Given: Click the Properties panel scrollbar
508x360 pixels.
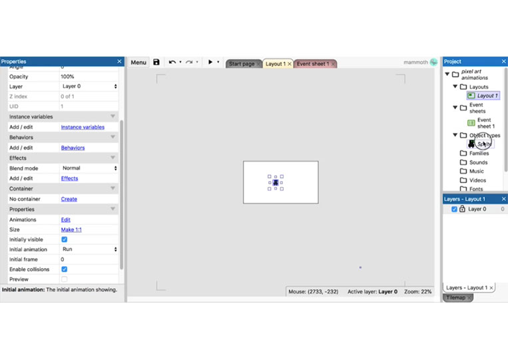Looking at the screenshot, I should click(121, 194).
